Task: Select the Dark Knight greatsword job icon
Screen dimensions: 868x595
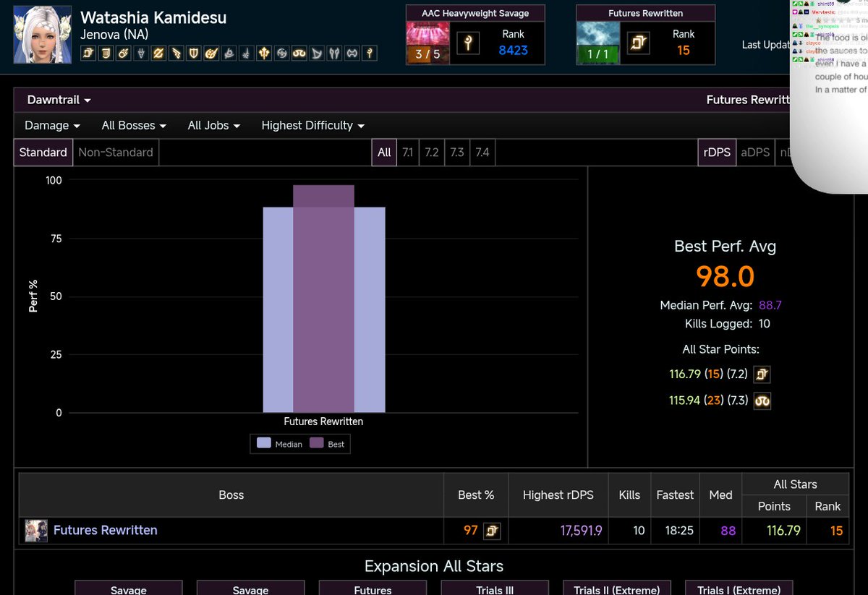Action: click(141, 53)
